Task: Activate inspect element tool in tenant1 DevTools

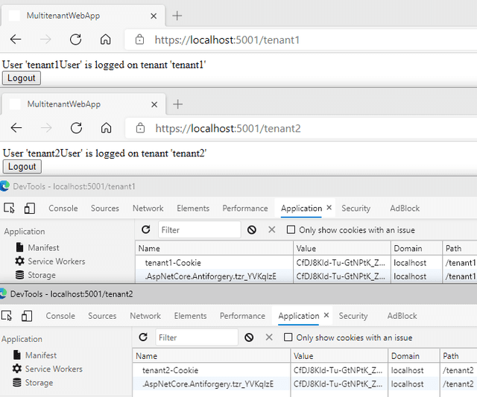Action: click(10, 209)
